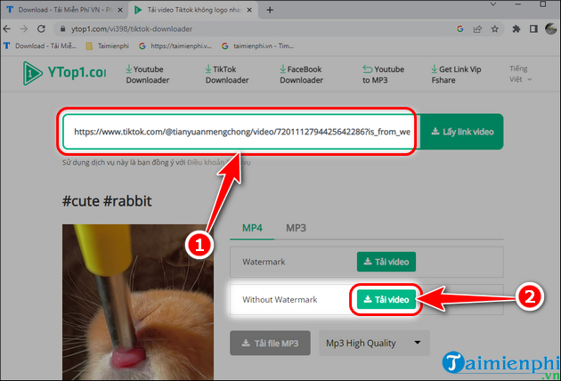
Task: Open Youtube to MP3 menu item
Action: point(383,75)
